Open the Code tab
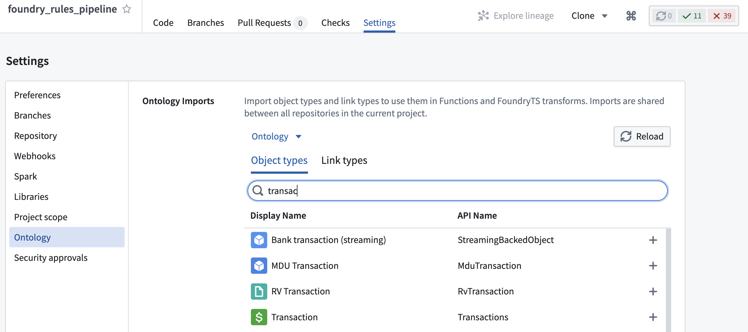The image size is (748, 332). pos(163,23)
